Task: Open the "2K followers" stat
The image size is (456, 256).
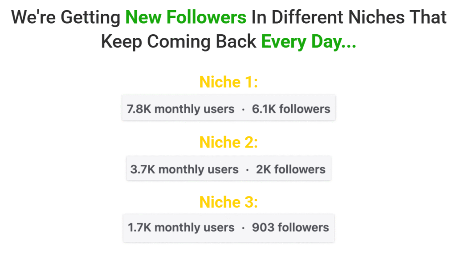Action: (x=291, y=169)
